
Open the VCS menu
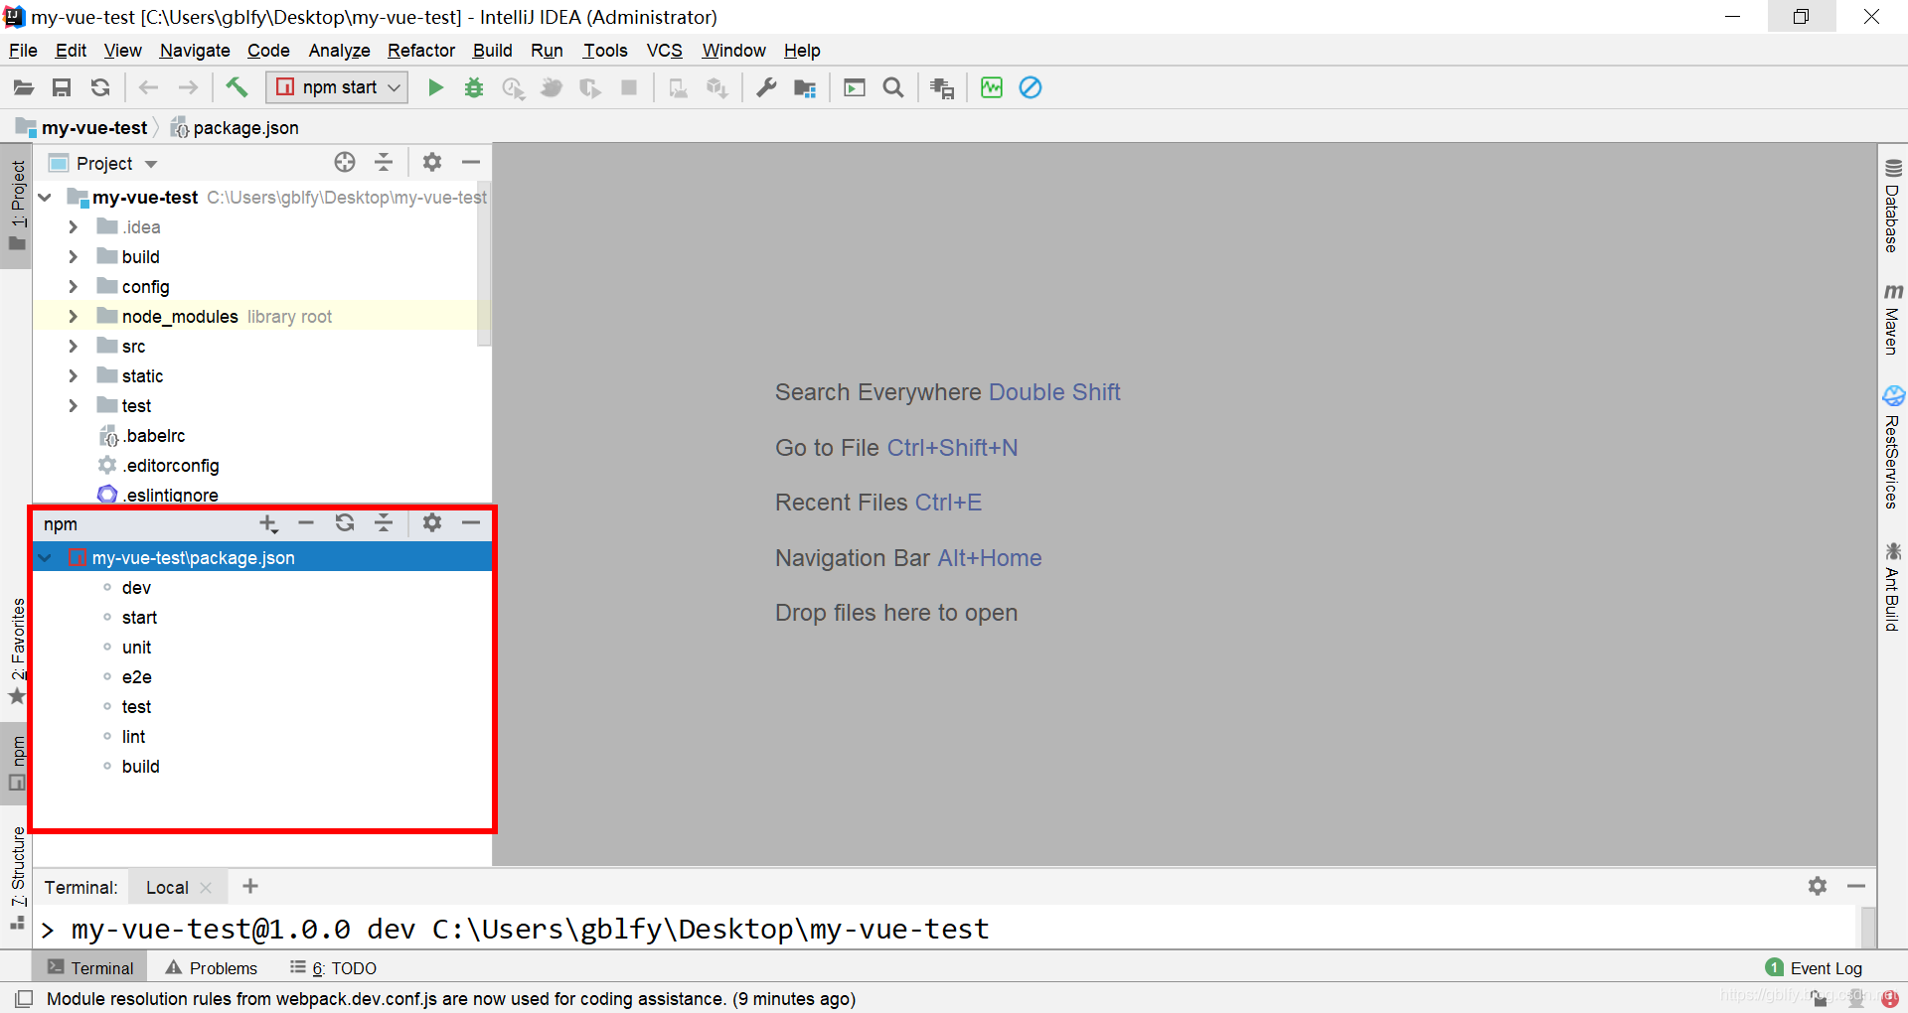pyautogui.click(x=665, y=51)
